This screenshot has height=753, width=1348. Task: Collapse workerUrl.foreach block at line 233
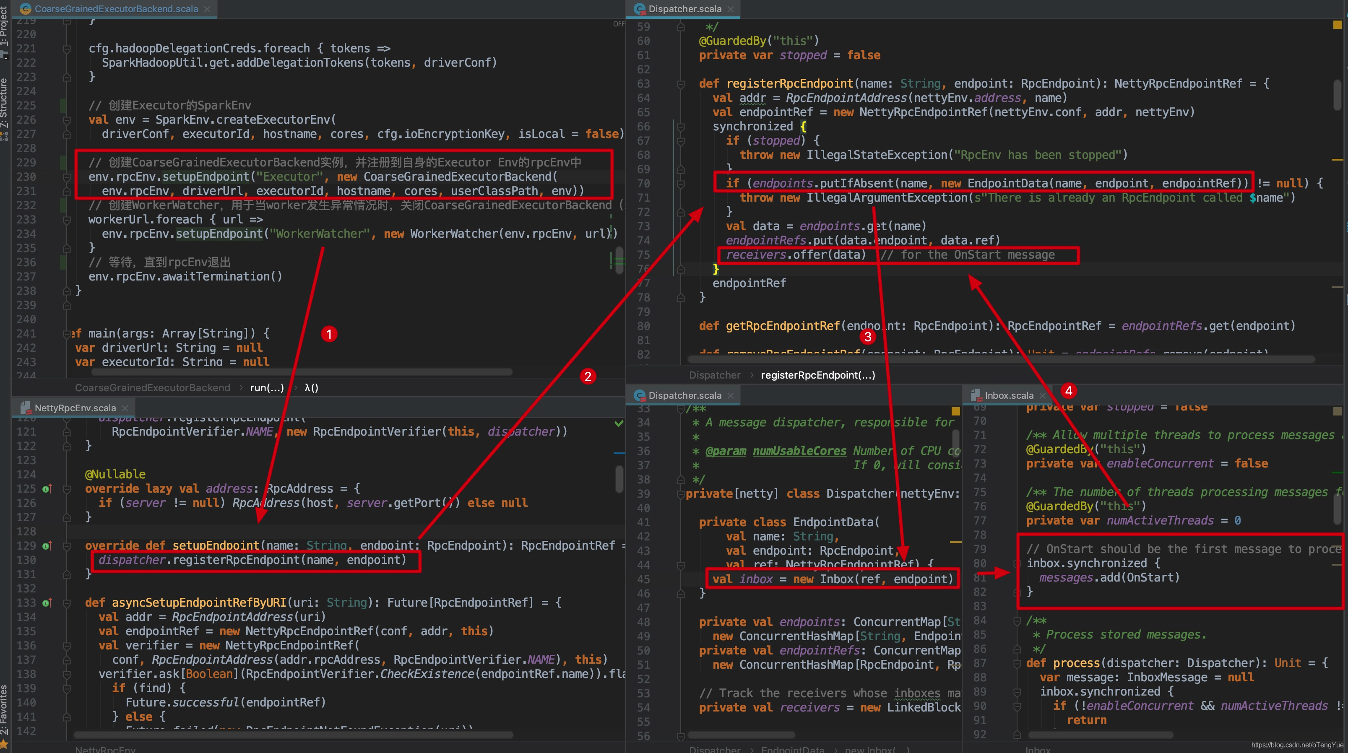[x=66, y=220]
